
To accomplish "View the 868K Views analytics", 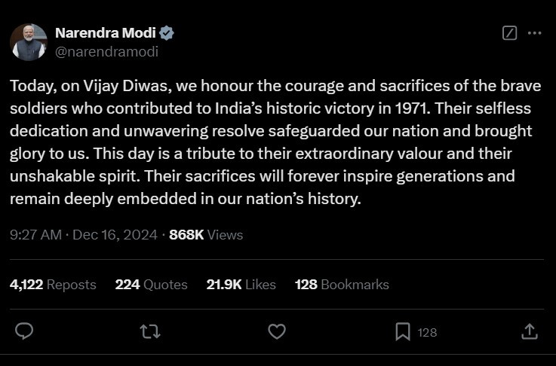I will tap(206, 235).
